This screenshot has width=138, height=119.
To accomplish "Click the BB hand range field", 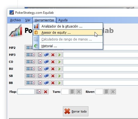I will point(100,83).
